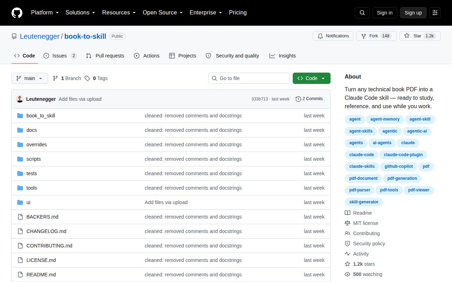Open the Insights tab
452x282 pixels.
[x=282, y=56]
